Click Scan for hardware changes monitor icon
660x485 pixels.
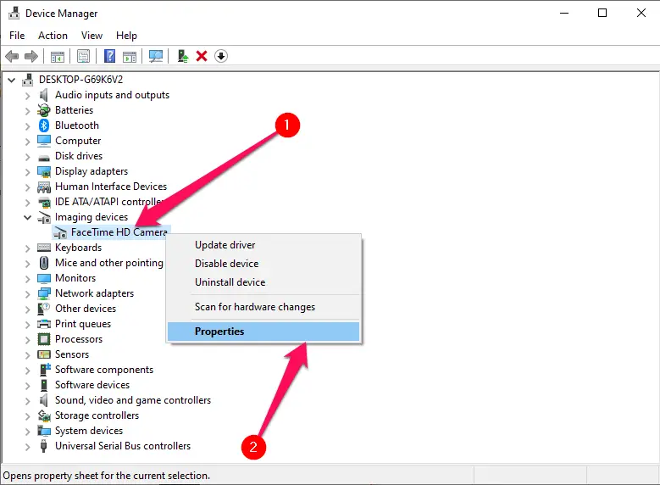156,56
